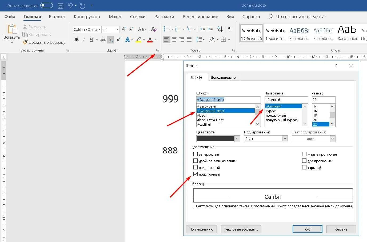Toggle the Автосохранение switch
The width and height of the screenshot is (367, 242).
(x=46, y=5)
